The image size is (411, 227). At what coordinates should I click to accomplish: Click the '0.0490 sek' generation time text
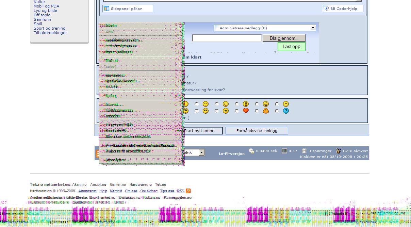pos(266,151)
